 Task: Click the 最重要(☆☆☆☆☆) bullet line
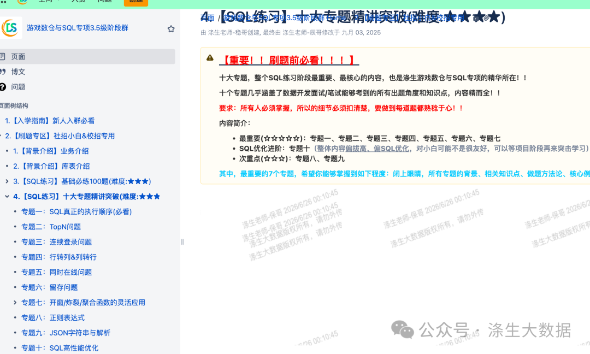(370, 138)
